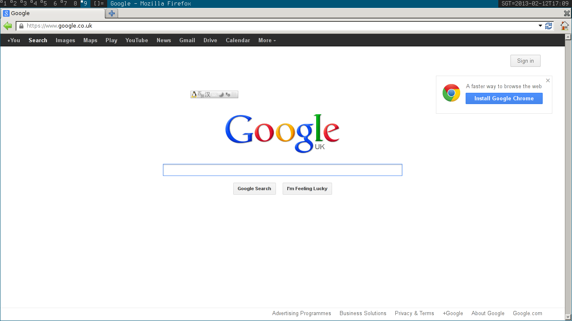572x321 pixels.
Task: Select Search in the Google bar
Action: coord(38,41)
